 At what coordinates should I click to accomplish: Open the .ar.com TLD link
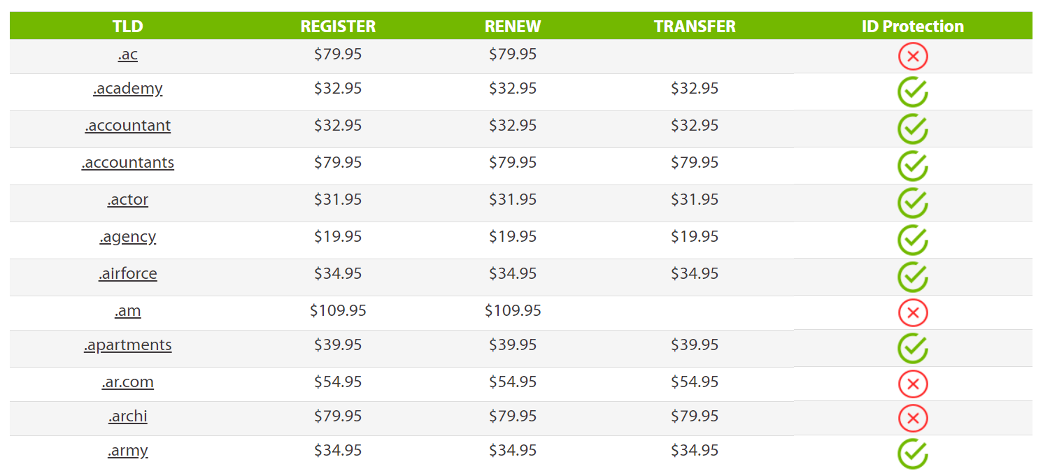click(128, 382)
